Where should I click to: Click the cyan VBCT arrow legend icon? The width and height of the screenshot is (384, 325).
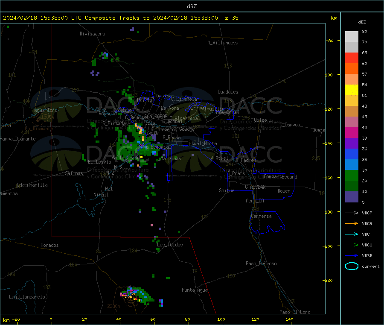coord(352,234)
